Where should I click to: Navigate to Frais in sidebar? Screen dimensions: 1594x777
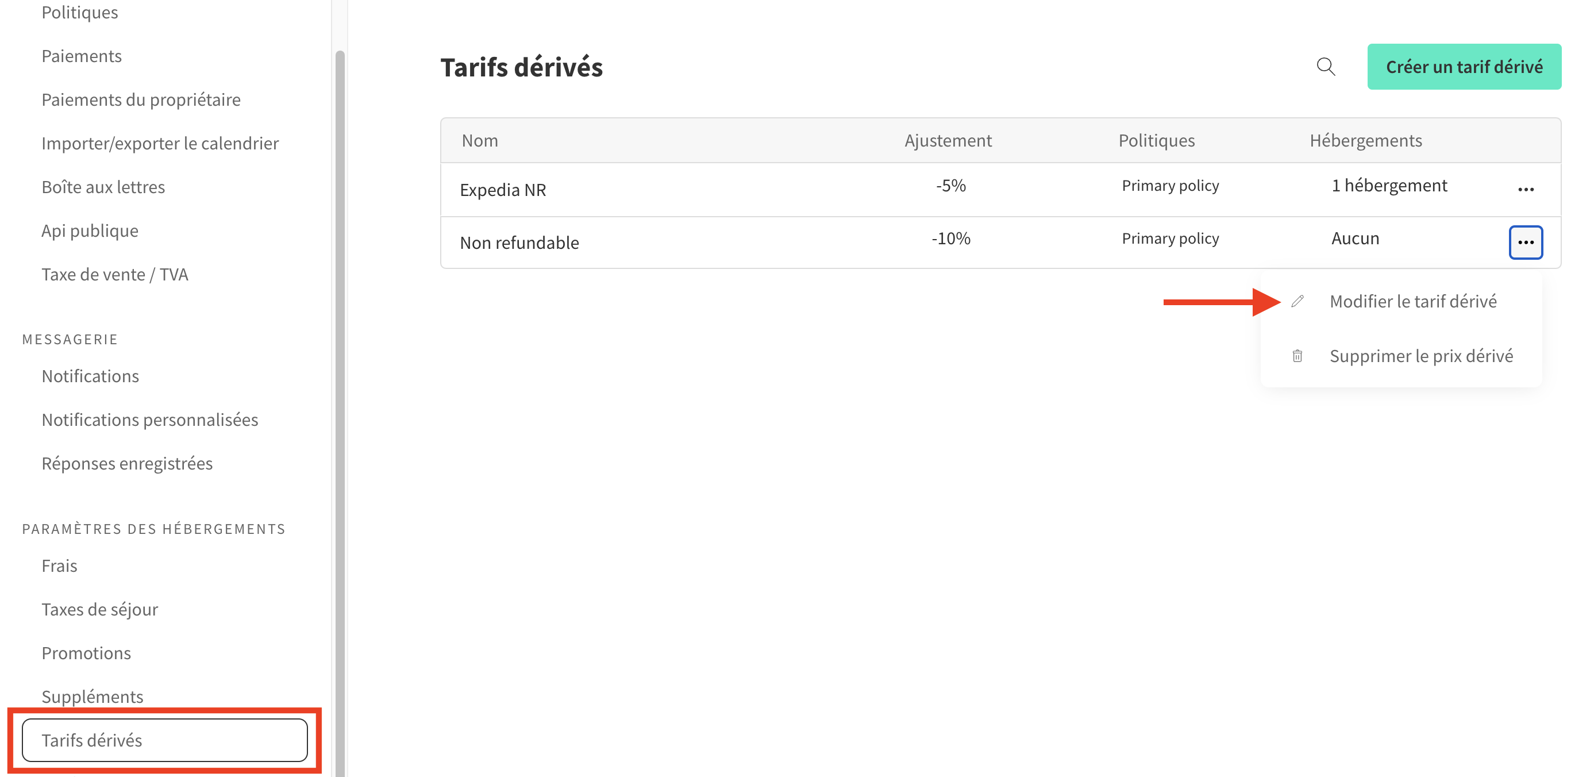click(x=59, y=566)
